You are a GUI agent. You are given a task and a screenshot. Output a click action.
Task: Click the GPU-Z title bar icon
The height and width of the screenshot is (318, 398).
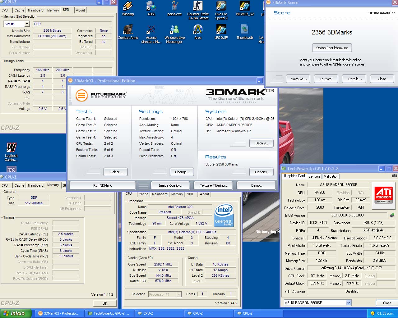(284, 169)
